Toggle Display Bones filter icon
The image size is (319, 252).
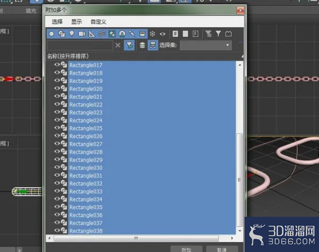[132, 34]
